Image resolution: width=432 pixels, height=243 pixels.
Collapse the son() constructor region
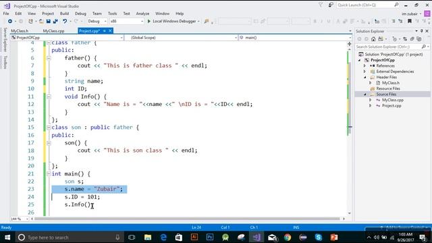[49, 143]
